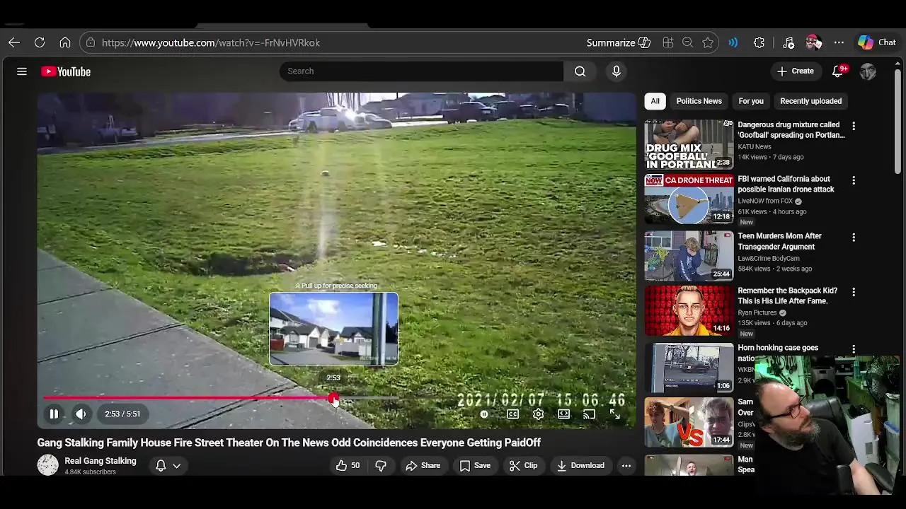The width and height of the screenshot is (906, 509).
Task: Open options for FBI drone attack video
Action: [x=854, y=180]
